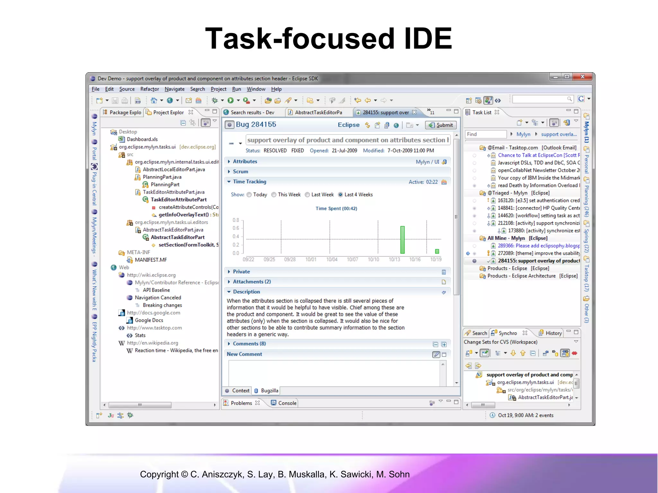Expand the Attachments (2) section

229,282
